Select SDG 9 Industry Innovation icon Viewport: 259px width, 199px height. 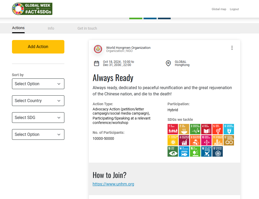[x=195, y=140]
